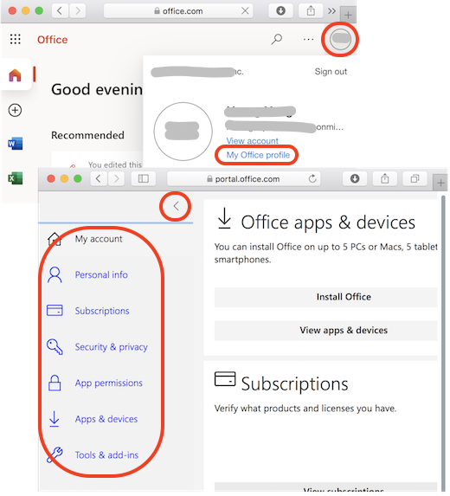Open the Word app from the sidebar
The image size is (450, 496).
(16, 144)
